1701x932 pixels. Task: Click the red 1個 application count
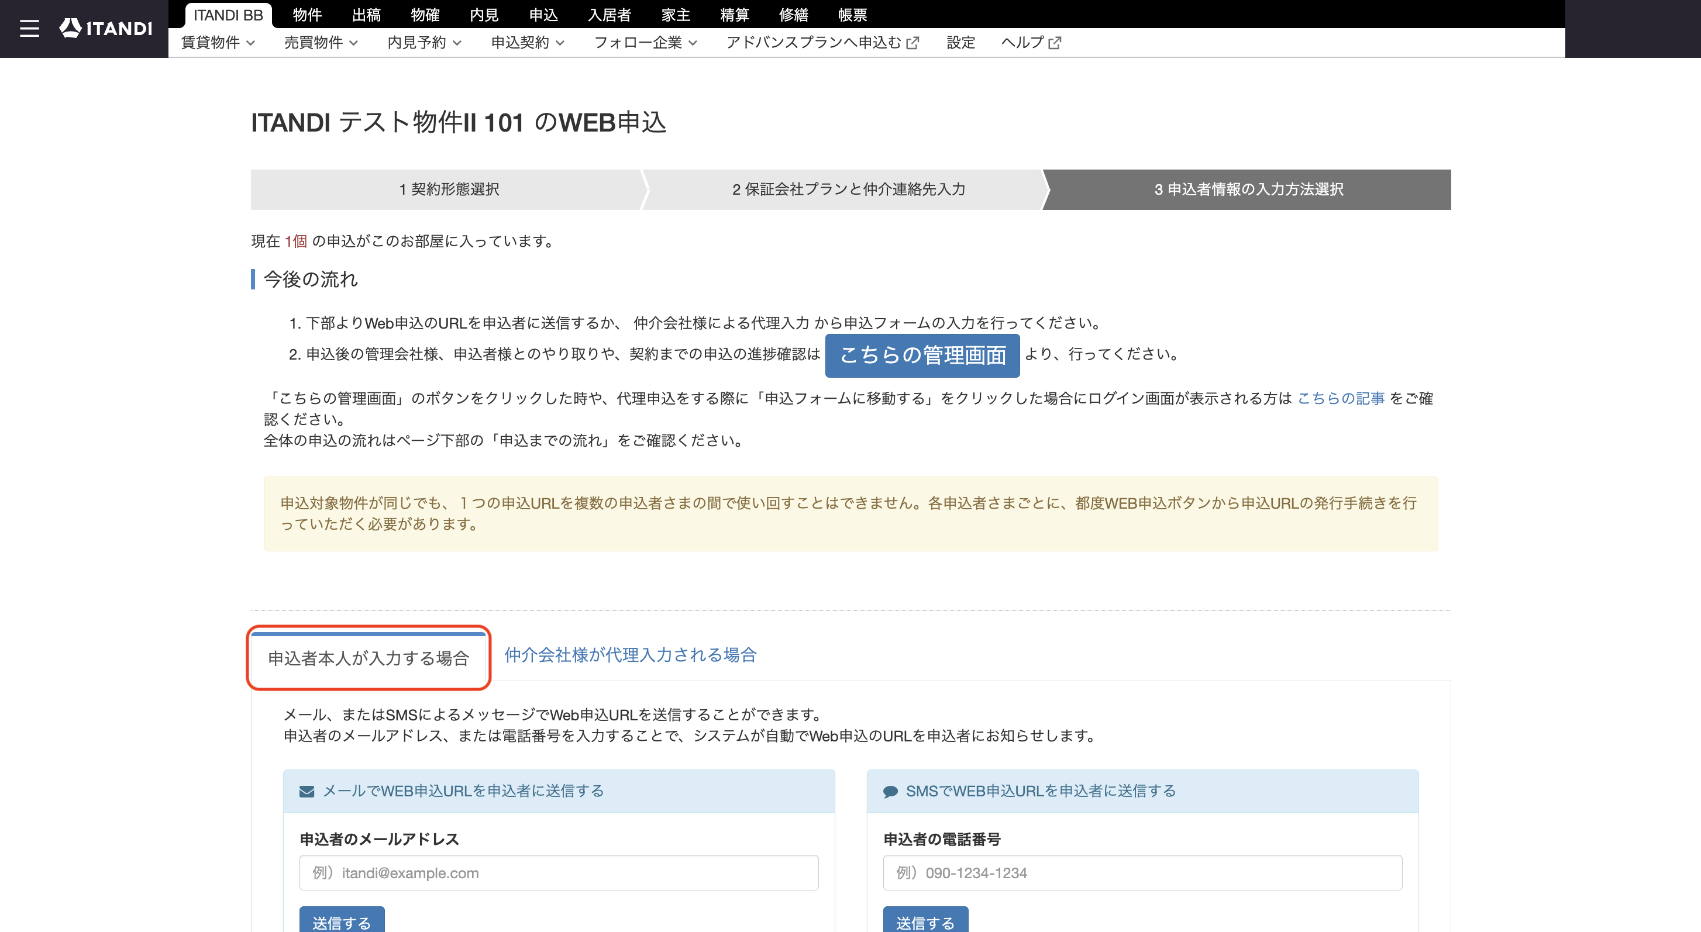click(296, 241)
